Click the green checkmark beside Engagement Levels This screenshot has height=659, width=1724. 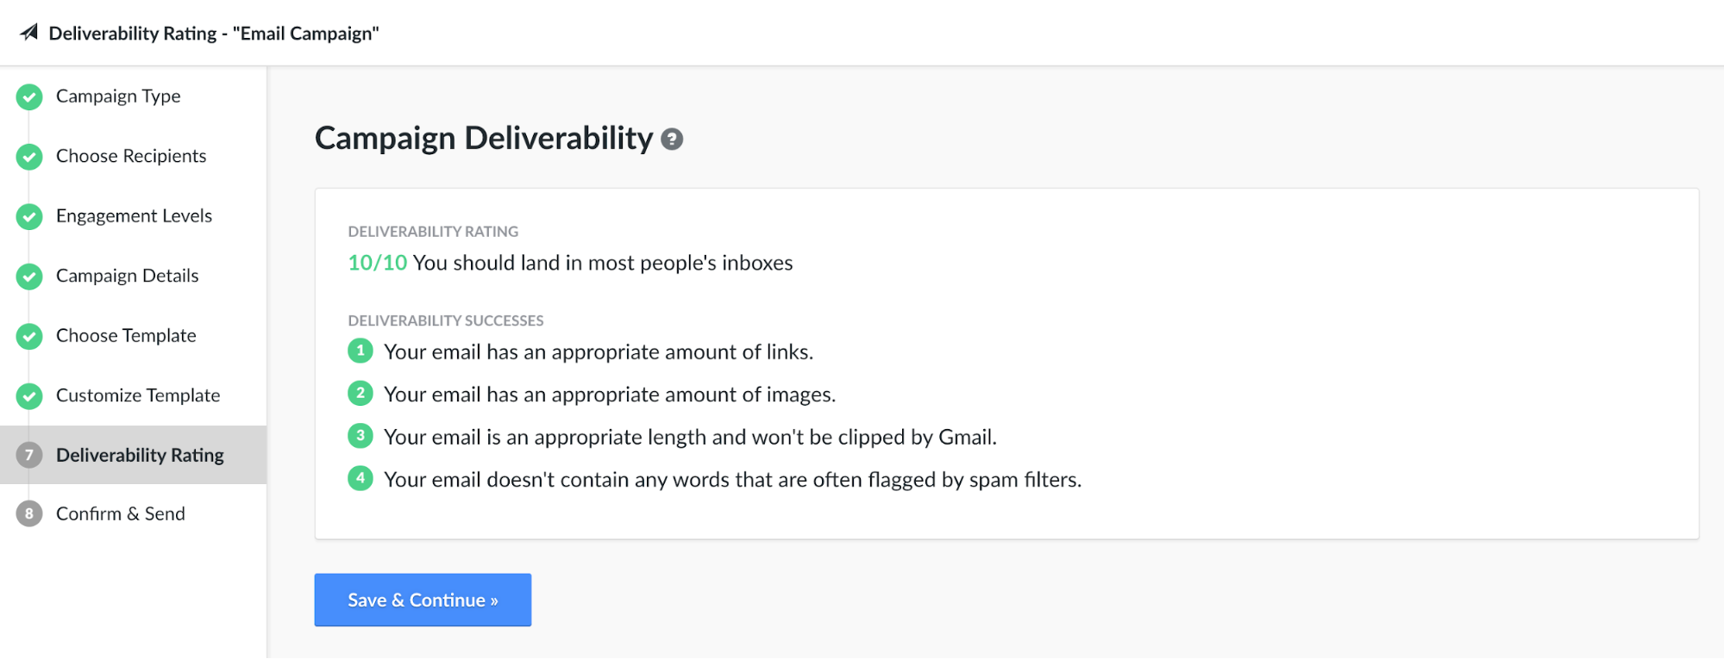click(x=29, y=216)
